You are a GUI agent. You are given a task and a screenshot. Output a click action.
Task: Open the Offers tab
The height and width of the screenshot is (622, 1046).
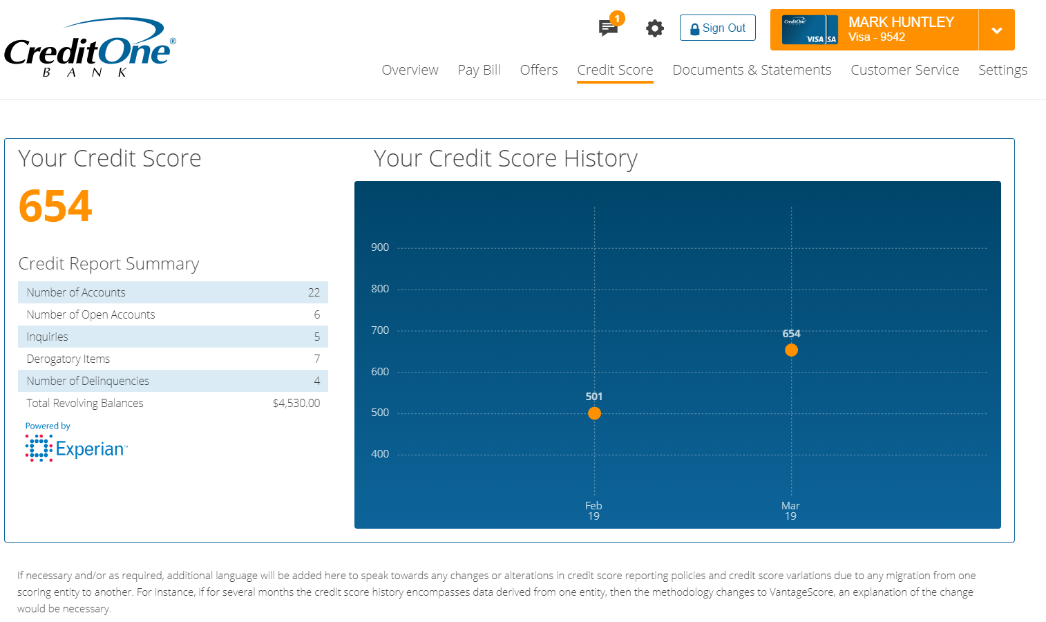[x=539, y=70]
